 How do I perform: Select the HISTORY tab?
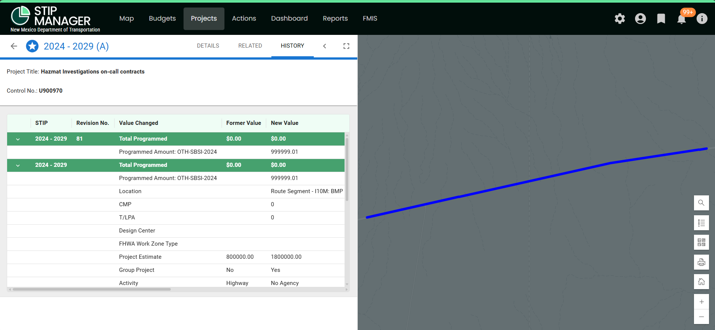(x=292, y=46)
